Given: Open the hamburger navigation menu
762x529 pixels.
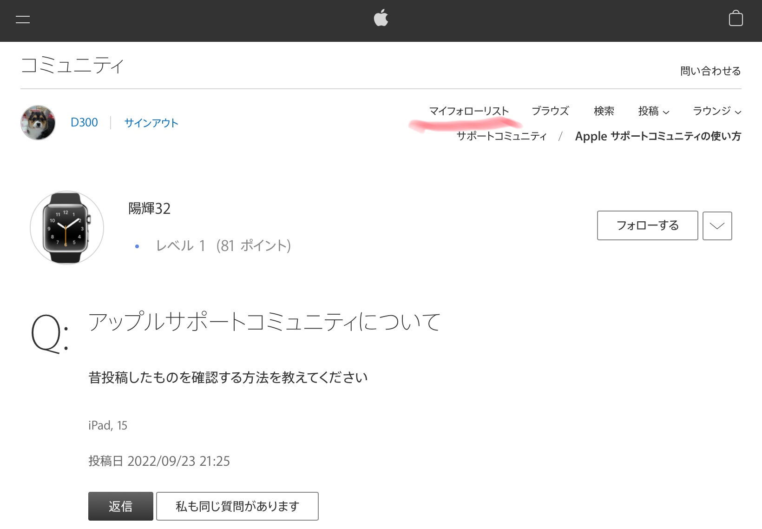Looking at the screenshot, I should pyautogui.click(x=23, y=20).
